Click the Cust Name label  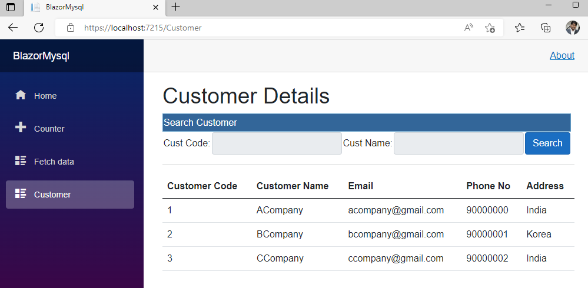(367, 143)
